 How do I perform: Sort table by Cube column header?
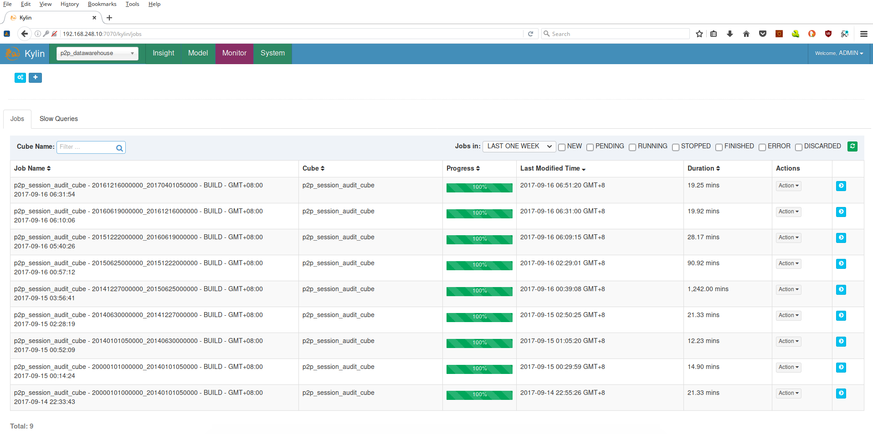pyautogui.click(x=313, y=168)
